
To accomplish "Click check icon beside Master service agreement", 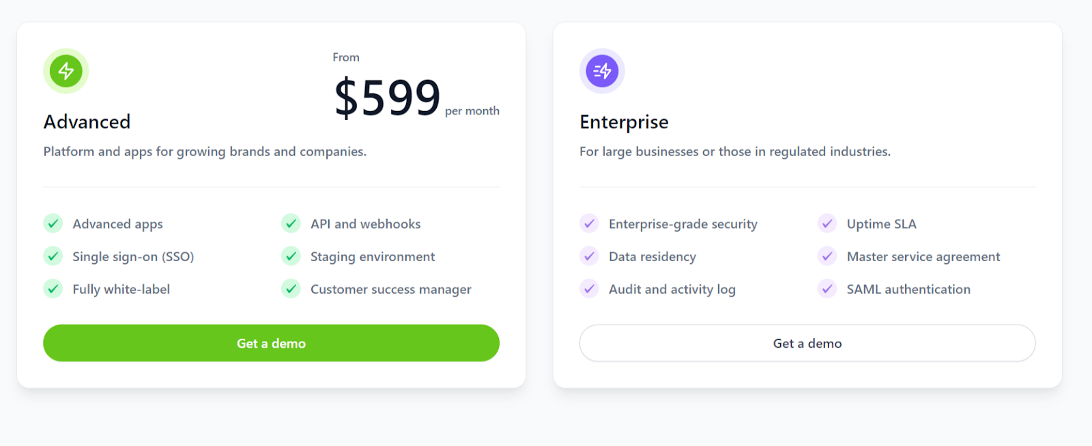I will point(827,256).
